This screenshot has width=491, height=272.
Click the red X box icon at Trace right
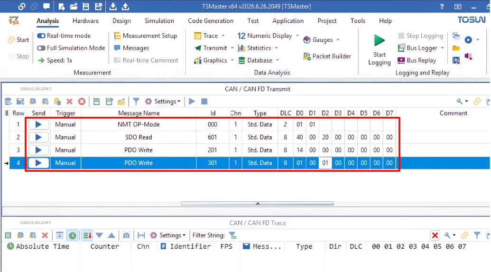point(435,235)
